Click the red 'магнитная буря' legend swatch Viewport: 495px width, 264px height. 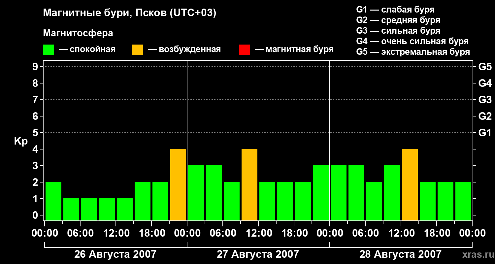244,50
